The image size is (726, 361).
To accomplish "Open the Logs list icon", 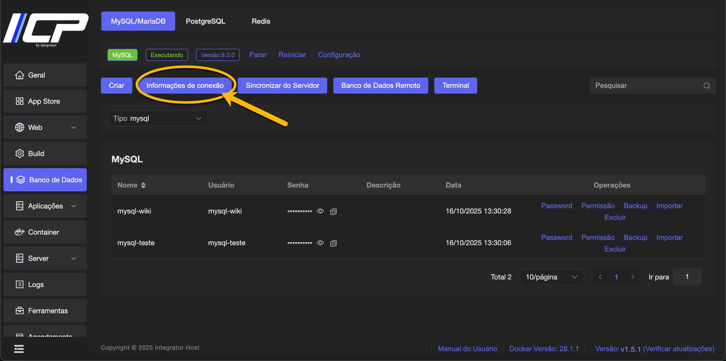I will point(19,284).
